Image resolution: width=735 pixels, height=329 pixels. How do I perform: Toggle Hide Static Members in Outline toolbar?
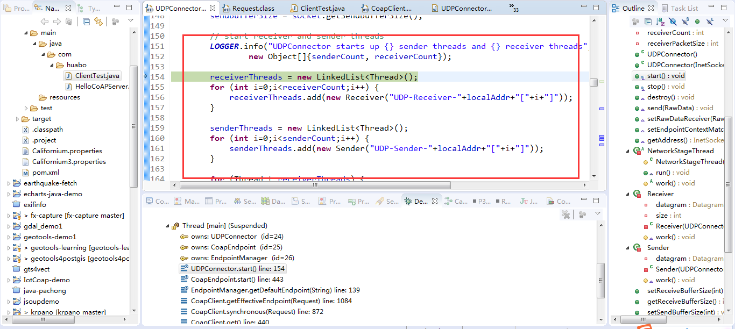[685, 22]
